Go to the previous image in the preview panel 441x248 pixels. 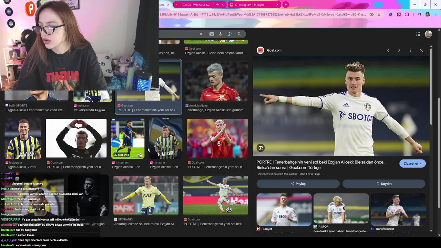[388, 50]
